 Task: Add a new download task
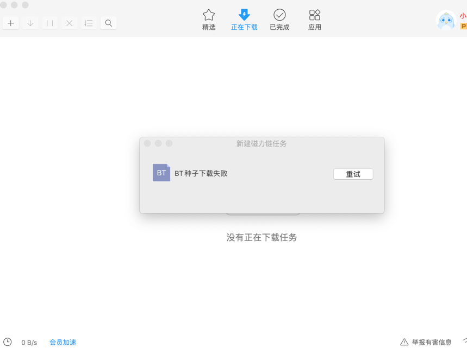click(x=10, y=23)
